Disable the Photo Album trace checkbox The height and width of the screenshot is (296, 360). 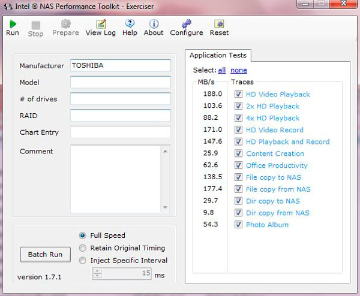coord(239,225)
